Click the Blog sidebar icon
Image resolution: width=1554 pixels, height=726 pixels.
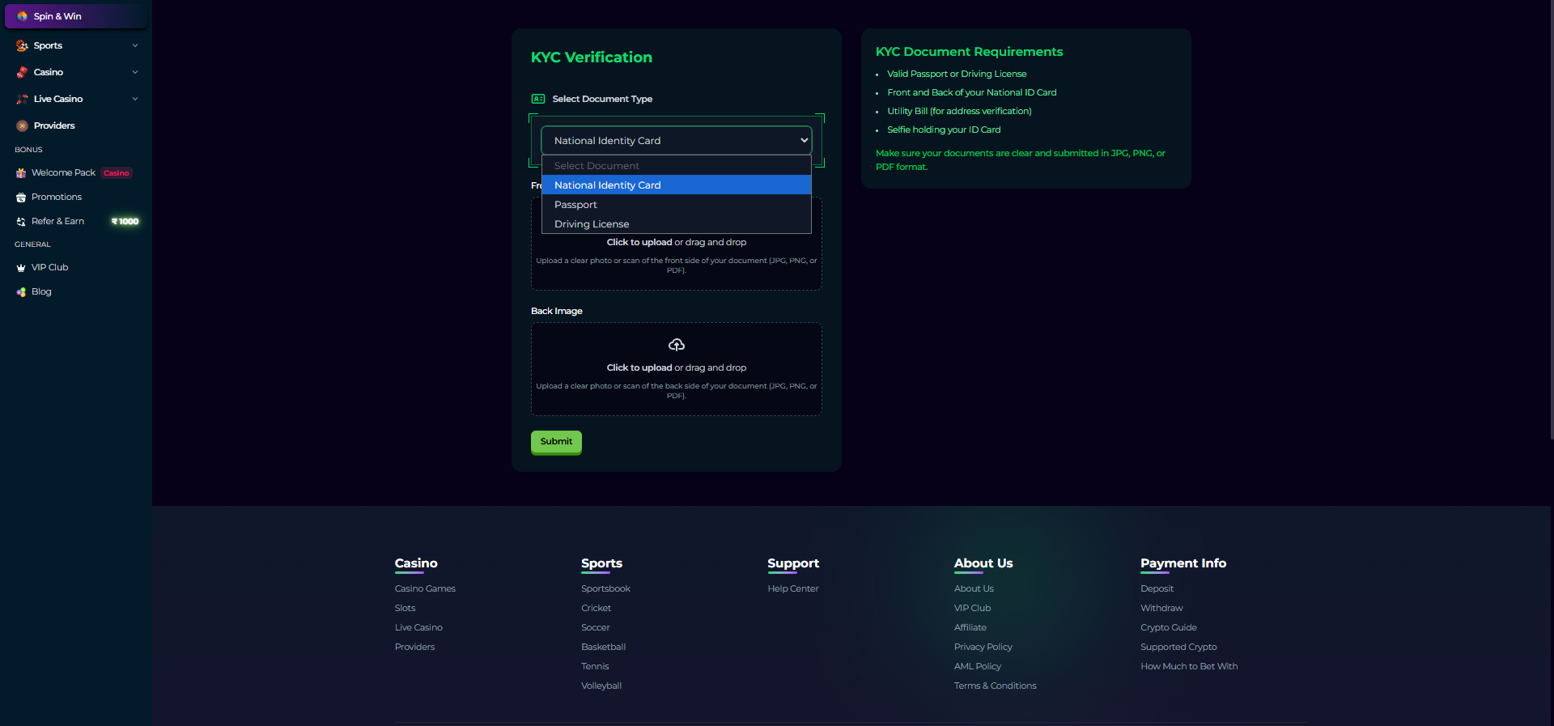pyautogui.click(x=21, y=292)
